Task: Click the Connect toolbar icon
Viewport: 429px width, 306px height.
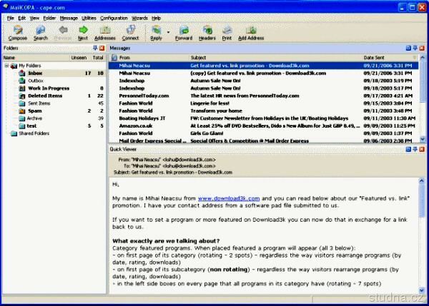Action: pyautogui.click(x=131, y=33)
